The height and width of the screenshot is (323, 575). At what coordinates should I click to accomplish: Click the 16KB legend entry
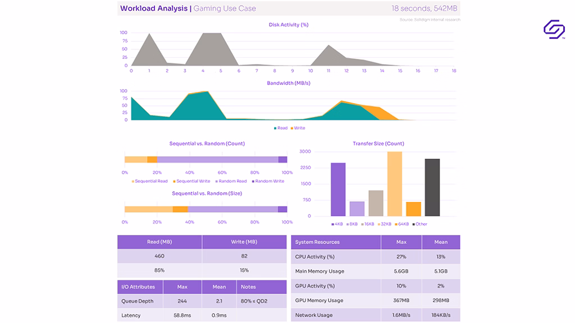pos(367,224)
